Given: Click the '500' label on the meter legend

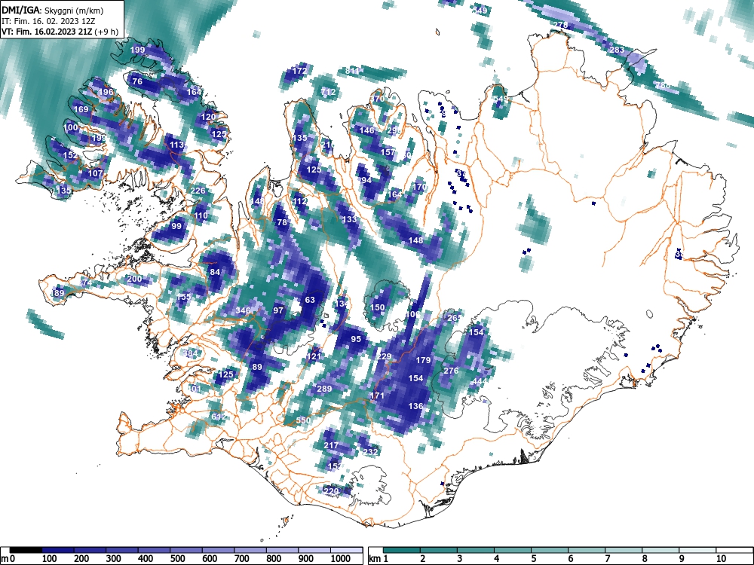Looking at the screenshot, I should [177, 558].
